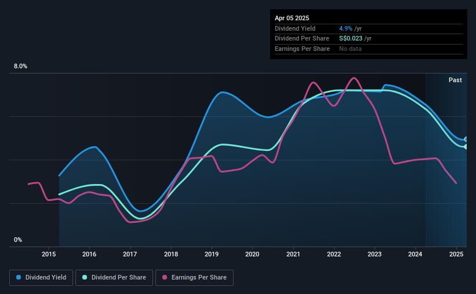Viewport: 476px width, 294px height.
Task: Click the 0% y-axis label
Action: point(18,240)
